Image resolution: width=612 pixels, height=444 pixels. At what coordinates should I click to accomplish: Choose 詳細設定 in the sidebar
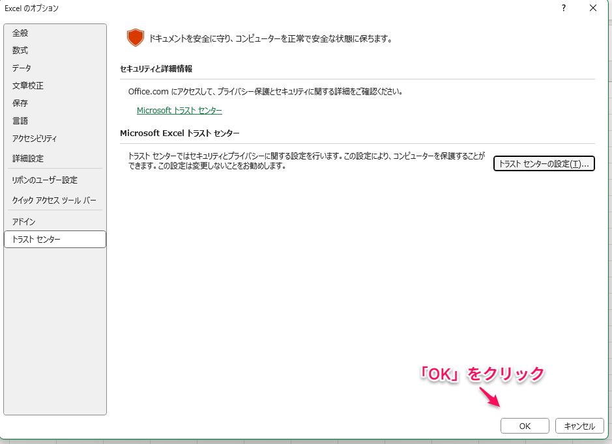[x=28, y=159]
